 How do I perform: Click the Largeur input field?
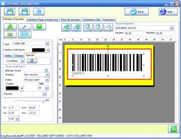[134, 33]
